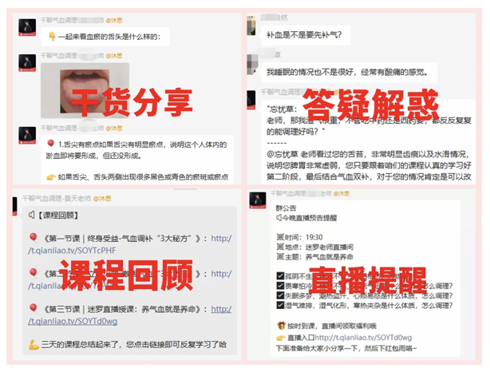Open the live broadcast entrance link

point(363,338)
